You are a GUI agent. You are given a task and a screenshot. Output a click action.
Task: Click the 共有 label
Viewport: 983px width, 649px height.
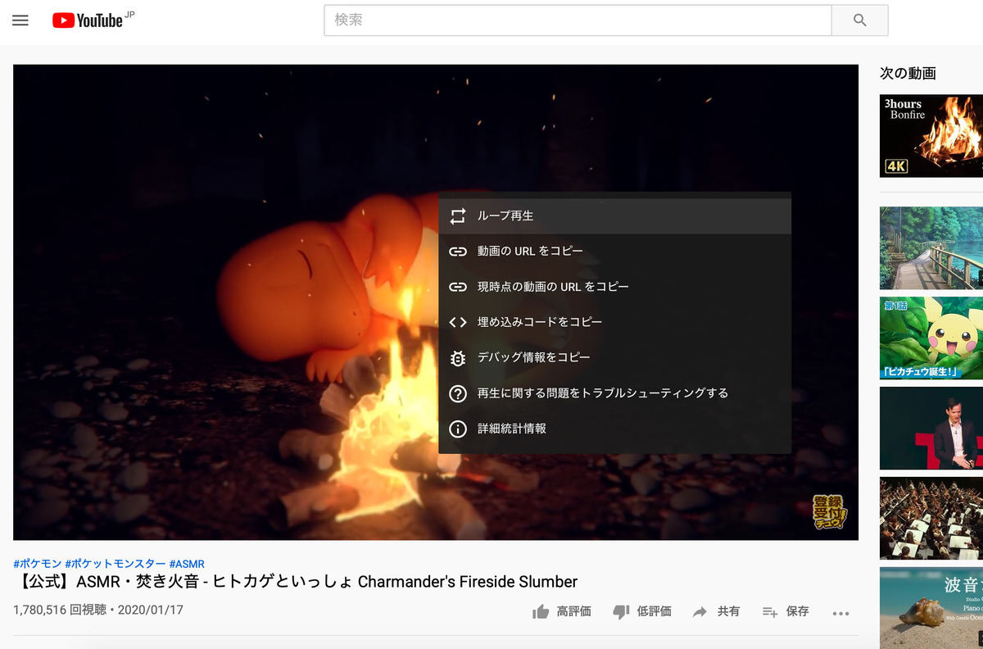click(x=728, y=611)
